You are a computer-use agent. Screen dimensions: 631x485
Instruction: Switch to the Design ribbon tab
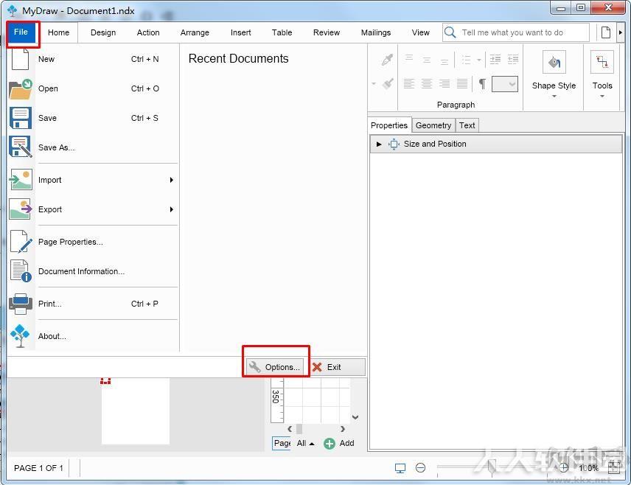(103, 32)
